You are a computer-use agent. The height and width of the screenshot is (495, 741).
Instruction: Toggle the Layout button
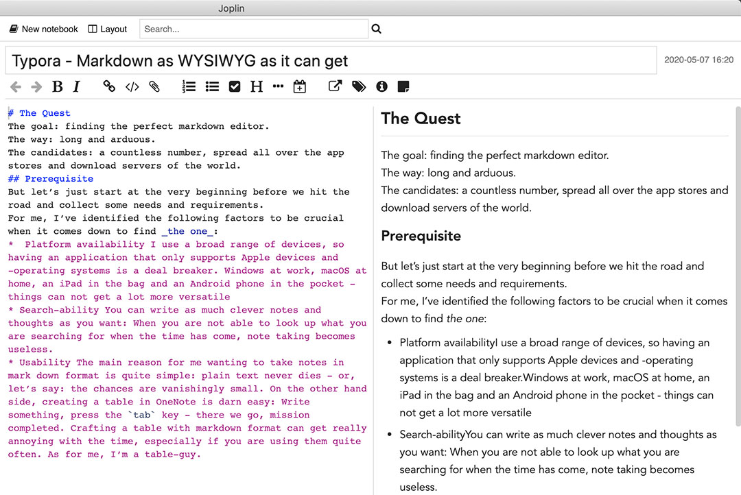(108, 29)
